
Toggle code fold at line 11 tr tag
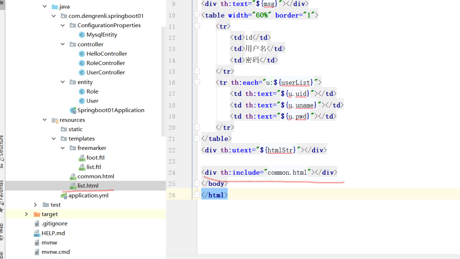tap(197, 26)
